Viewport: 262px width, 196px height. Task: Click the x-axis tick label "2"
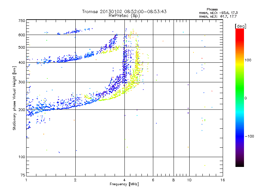tap(75, 180)
